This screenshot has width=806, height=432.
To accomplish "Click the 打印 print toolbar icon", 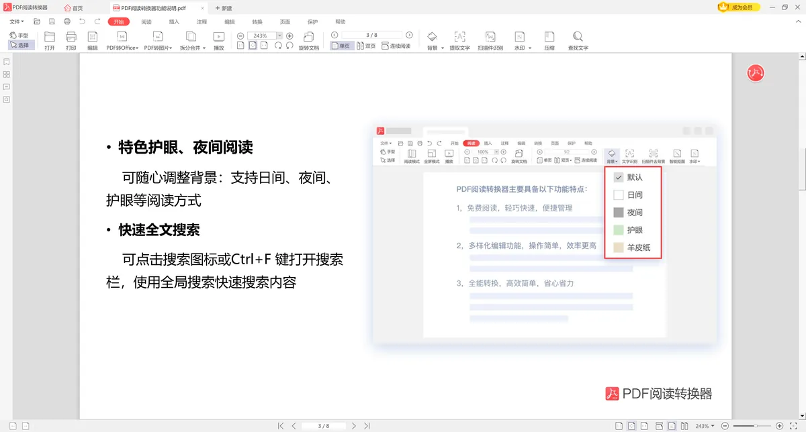I will point(71,41).
